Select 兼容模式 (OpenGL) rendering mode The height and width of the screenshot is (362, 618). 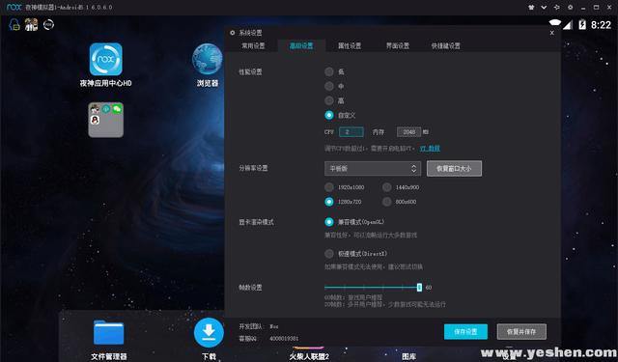329,222
